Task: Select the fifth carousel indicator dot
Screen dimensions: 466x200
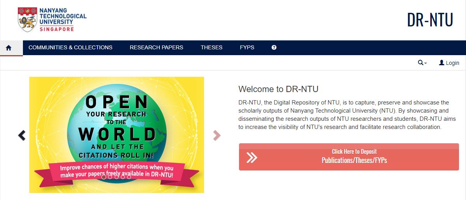Action: [x=129, y=177]
